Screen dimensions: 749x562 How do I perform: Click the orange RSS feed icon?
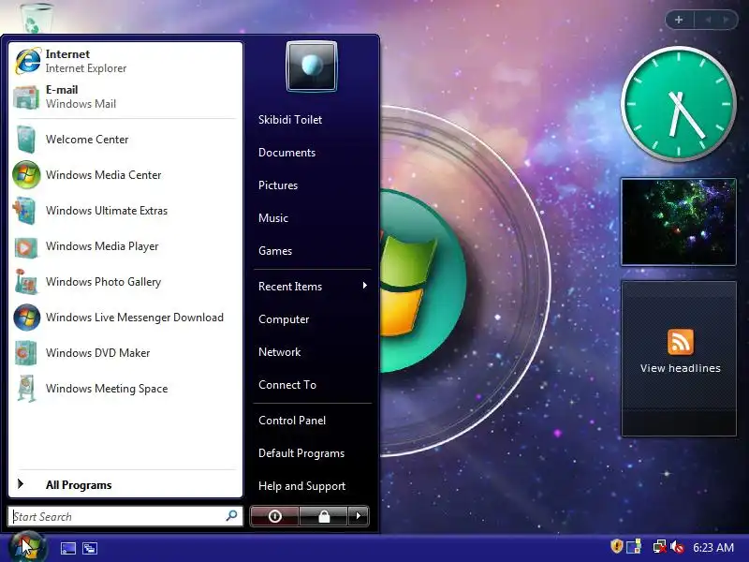681,342
